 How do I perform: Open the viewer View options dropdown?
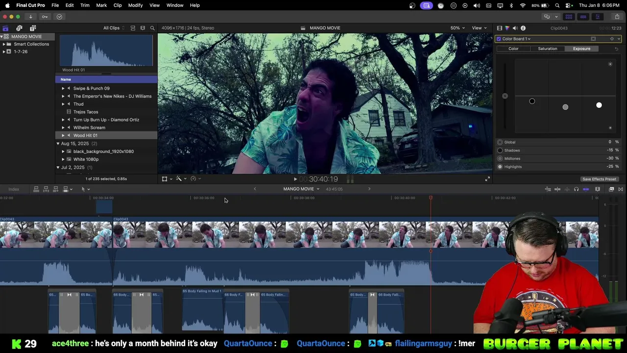point(479,28)
